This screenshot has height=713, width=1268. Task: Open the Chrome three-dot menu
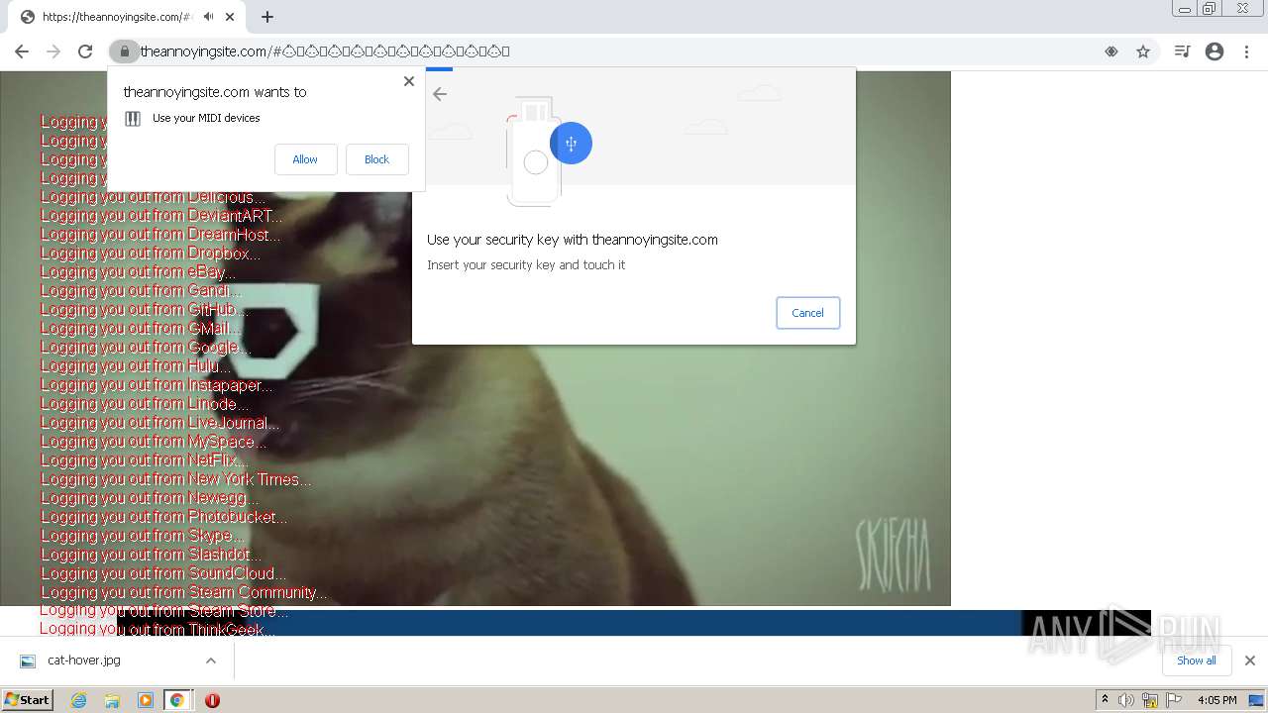1246,51
